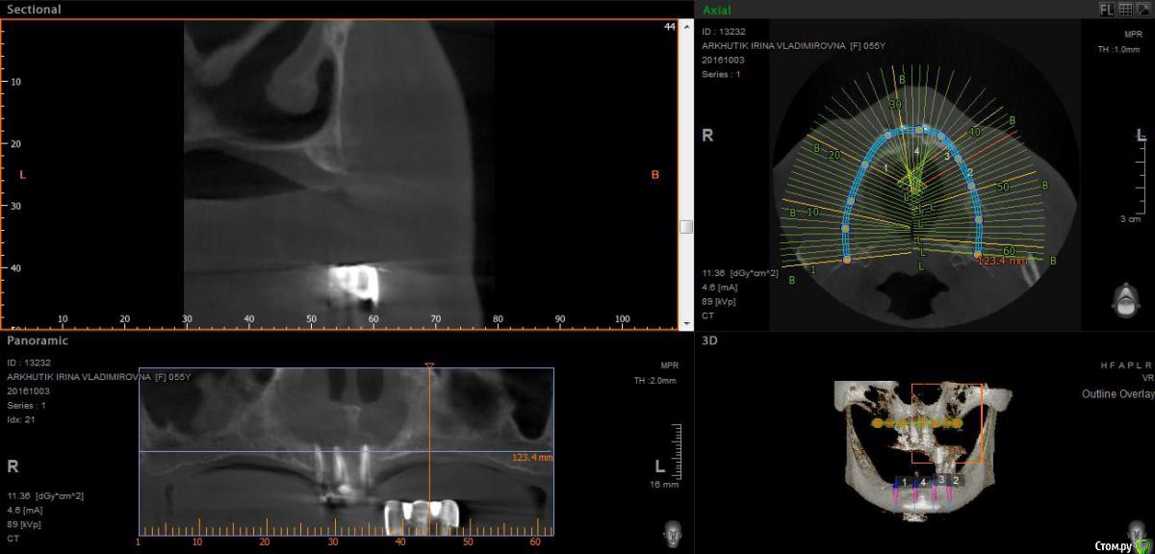This screenshot has width=1155, height=554.
Task: Click the head orientation icon in Panoramic view
Action: (673, 532)
